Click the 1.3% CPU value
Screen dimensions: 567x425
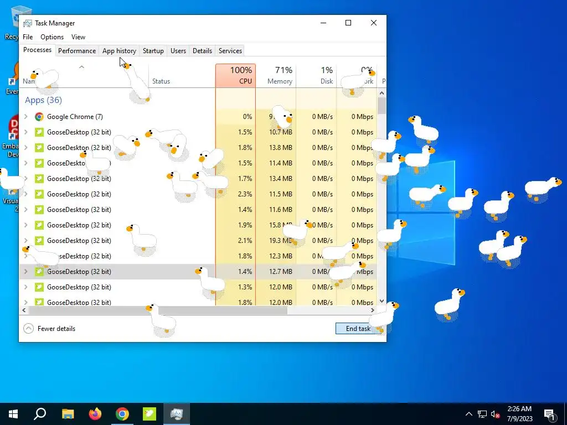[x=245, y=287]
